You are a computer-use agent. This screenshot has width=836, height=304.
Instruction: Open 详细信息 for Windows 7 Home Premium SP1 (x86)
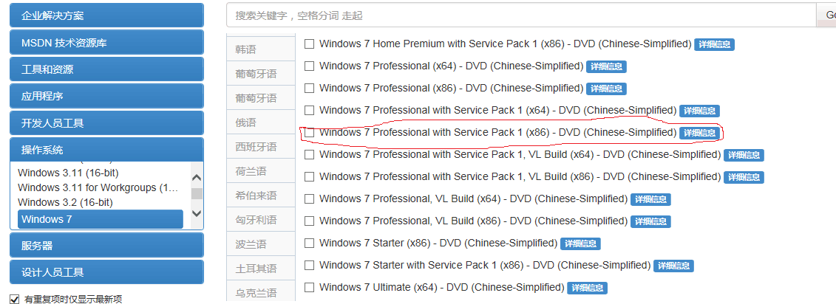[x=714, y=44]
